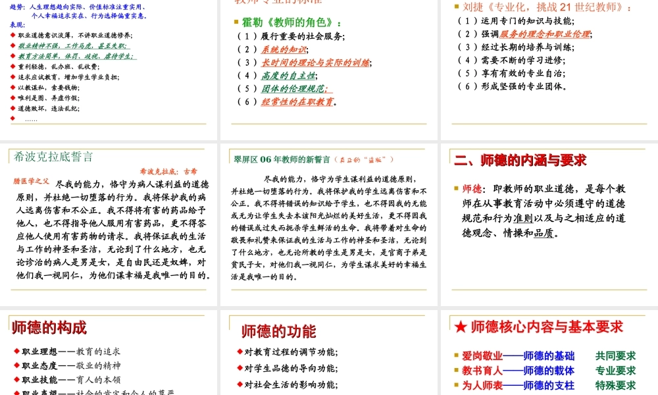This screenshot has width=658, height=395.
Task: Click the green label 专业要求
Action: (x=616, y=371)
